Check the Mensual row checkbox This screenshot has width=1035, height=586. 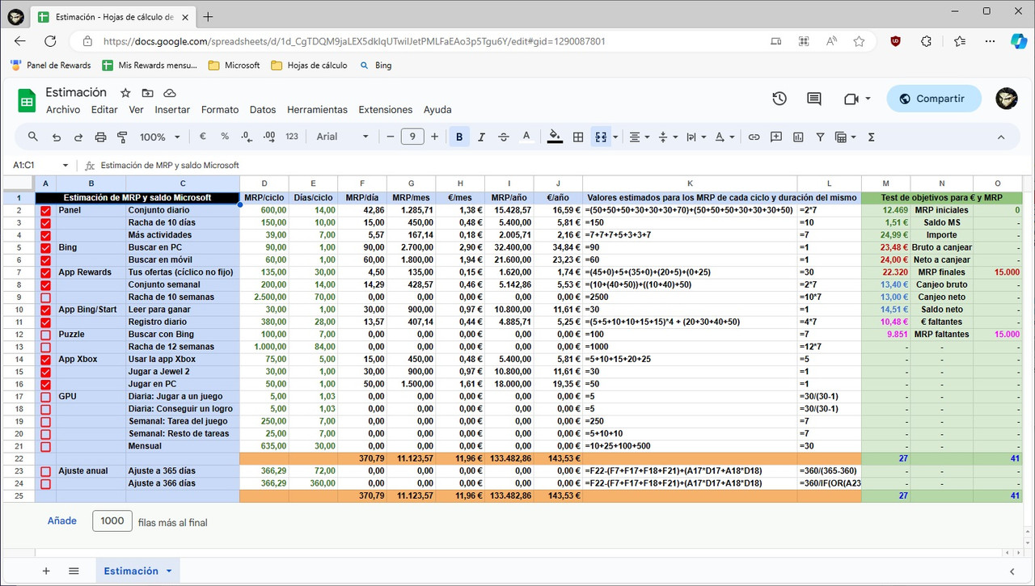click(45, 446)
